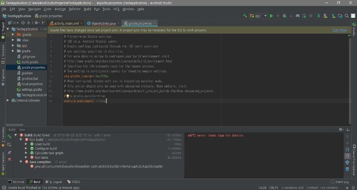This screenshot has height=190, width=357.
Task: Click the Hide Build panel icon
Action: click(x=348, y=129)
